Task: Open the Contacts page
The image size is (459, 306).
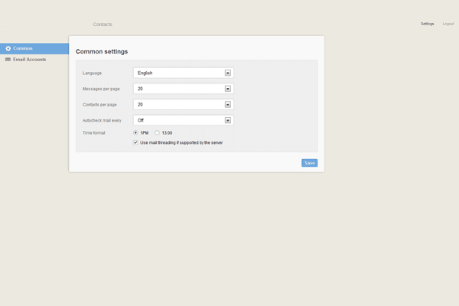Action: pos(103,24)
